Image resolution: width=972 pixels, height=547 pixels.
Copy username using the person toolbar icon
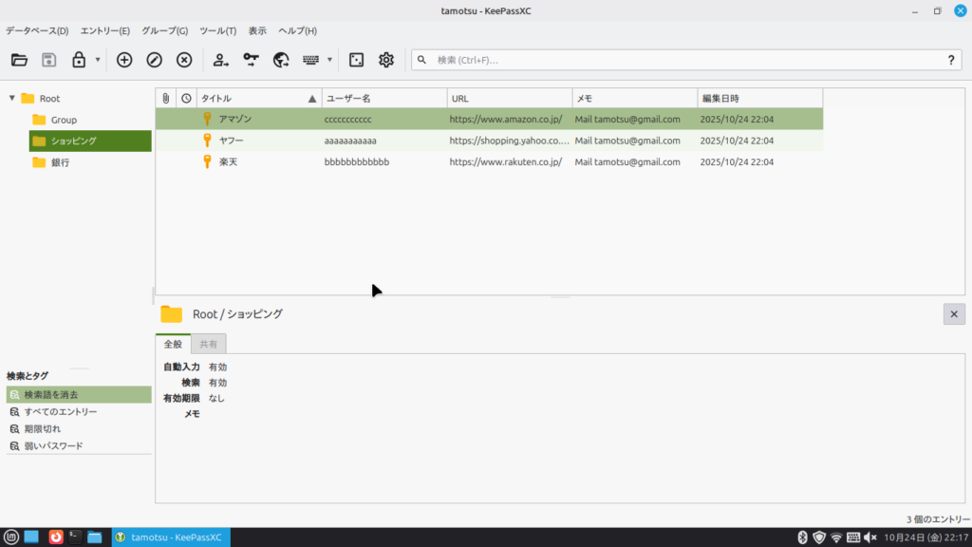pos(220,60)
